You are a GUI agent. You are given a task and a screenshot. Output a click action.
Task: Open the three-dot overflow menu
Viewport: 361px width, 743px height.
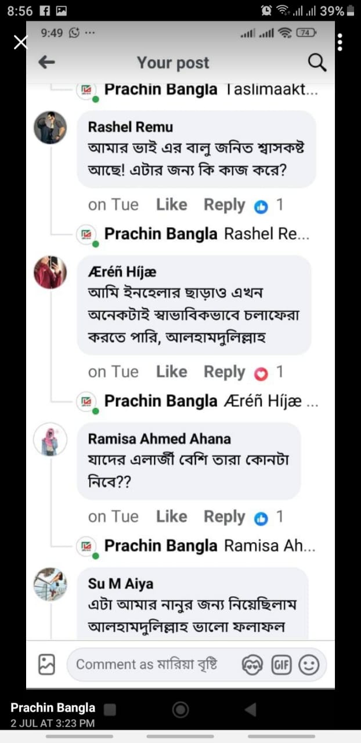click(340, 42)
